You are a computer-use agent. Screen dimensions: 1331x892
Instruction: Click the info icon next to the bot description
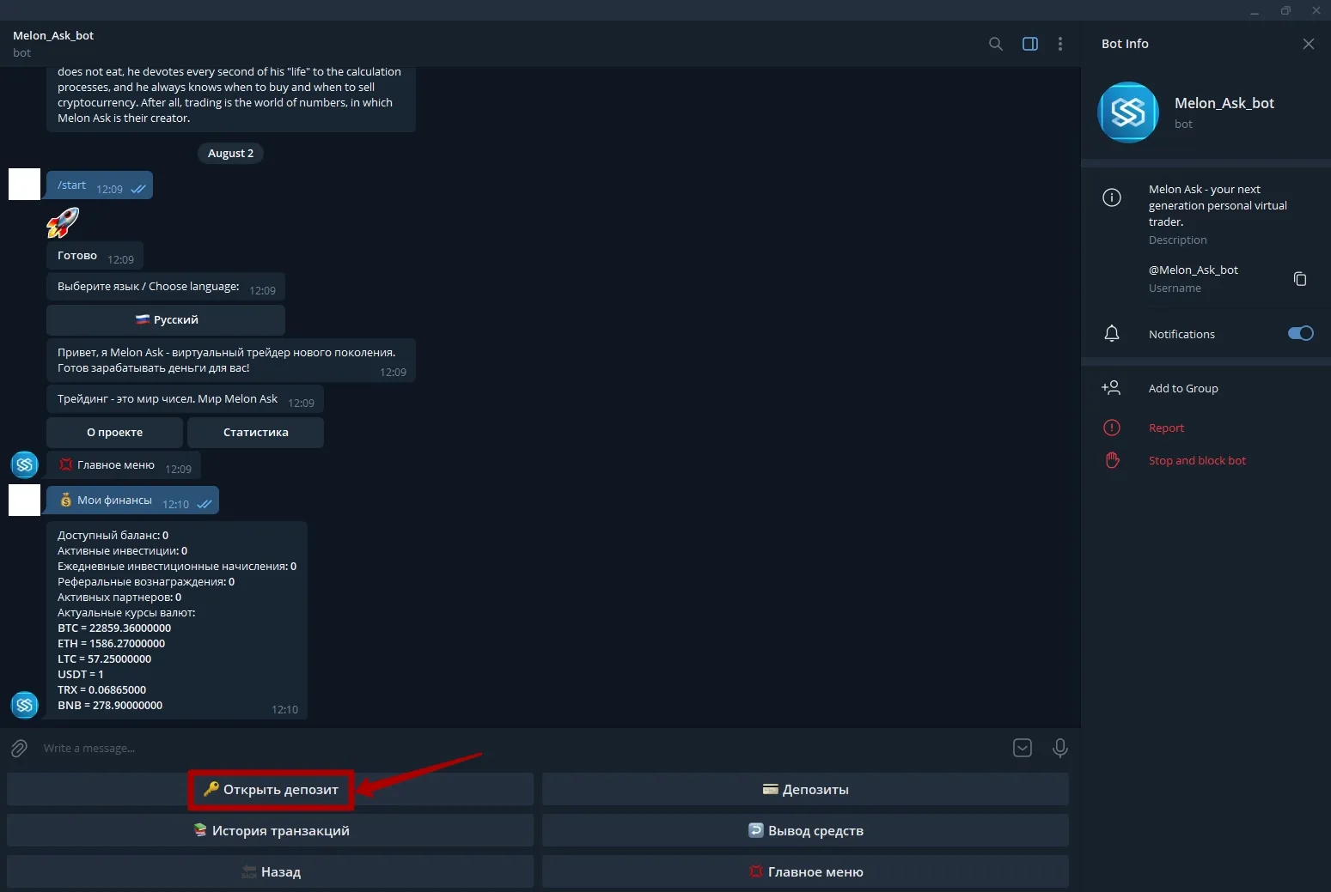[1112, 197]
